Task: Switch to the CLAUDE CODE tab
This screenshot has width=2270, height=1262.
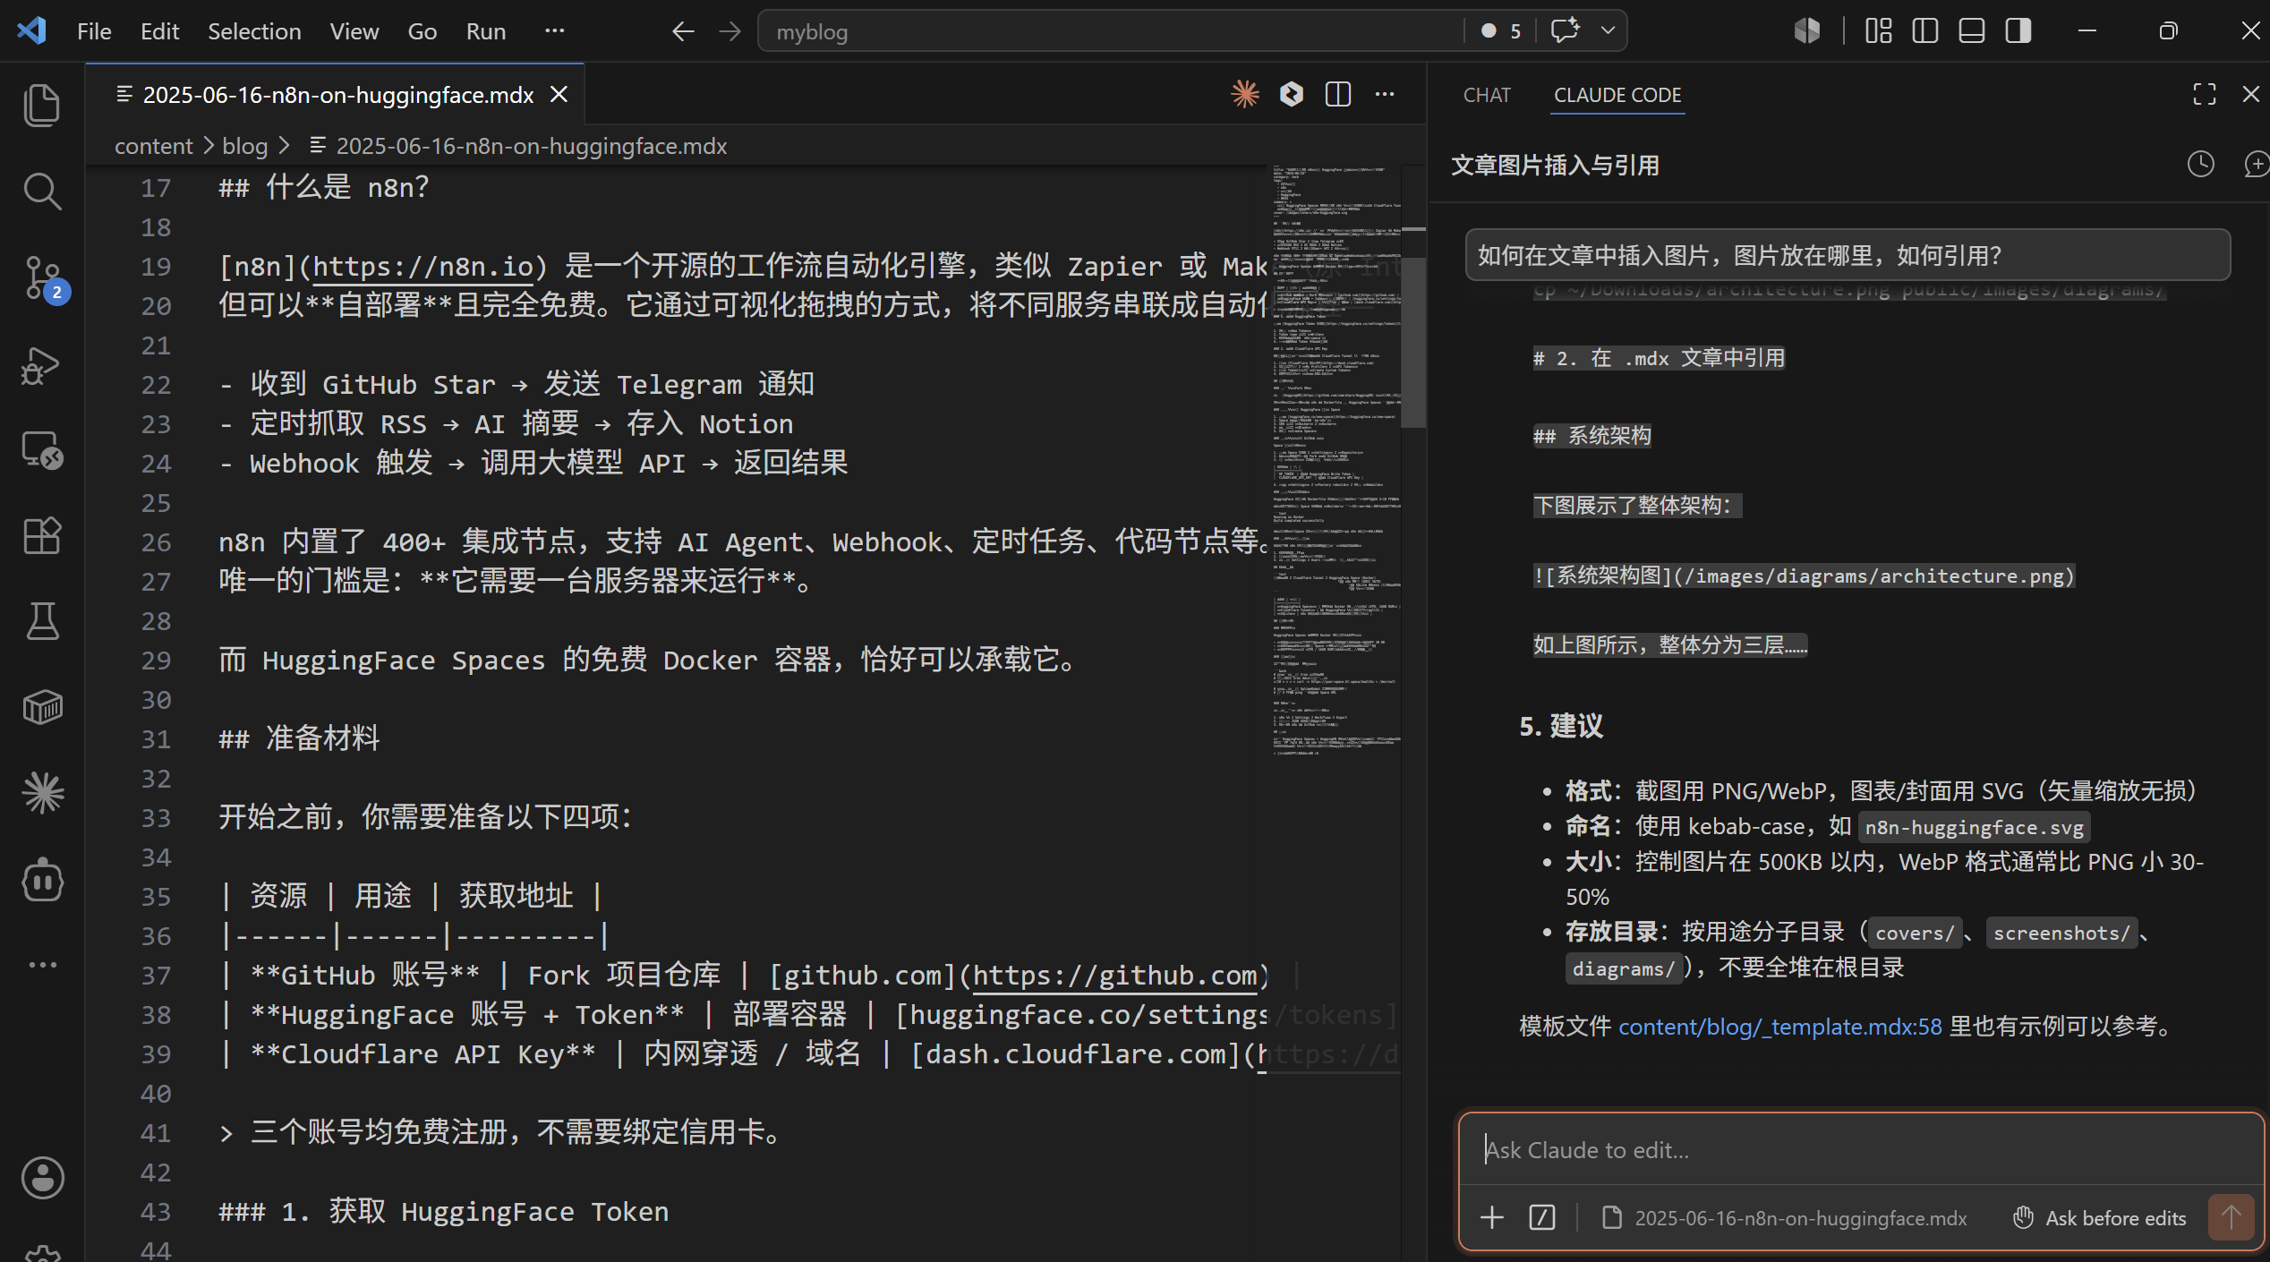Action: [1617, 95]
